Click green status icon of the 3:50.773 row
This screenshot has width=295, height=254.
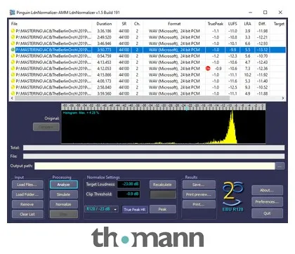(x=13, y=50)
